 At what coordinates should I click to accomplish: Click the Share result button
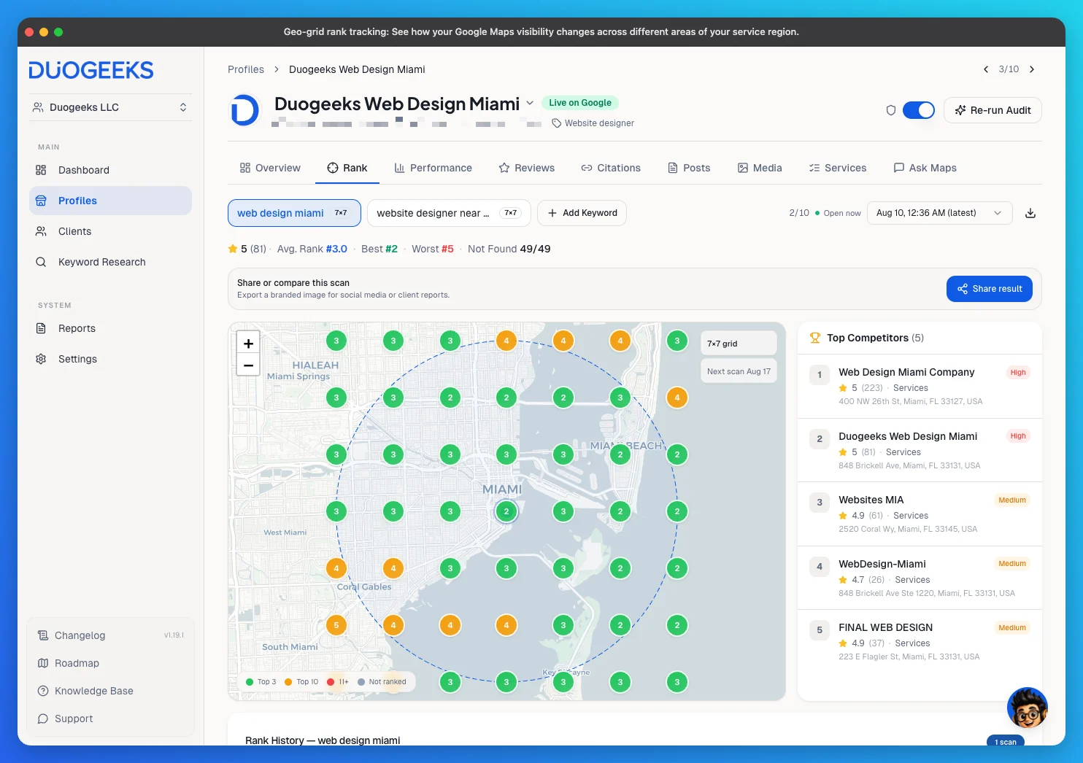tap(990, 289)
